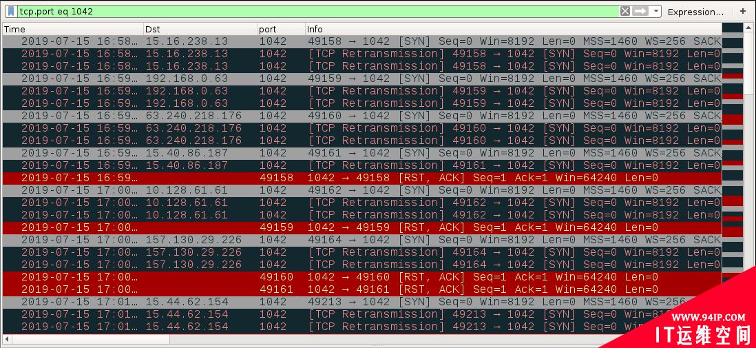Open the Expression… dialog
Viewport: 756px width, 348px height.
click(x=695, y=12)
